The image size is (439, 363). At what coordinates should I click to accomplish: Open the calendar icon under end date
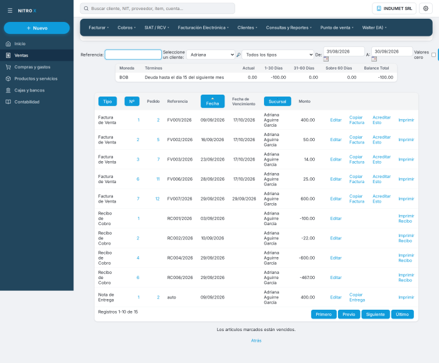pos(374,59)
